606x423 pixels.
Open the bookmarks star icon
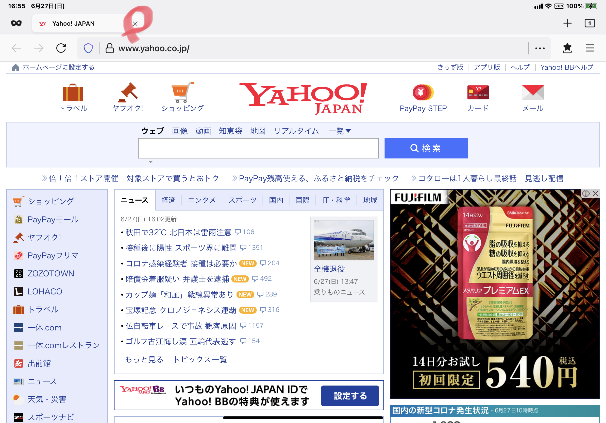click(x=567, y=48)
